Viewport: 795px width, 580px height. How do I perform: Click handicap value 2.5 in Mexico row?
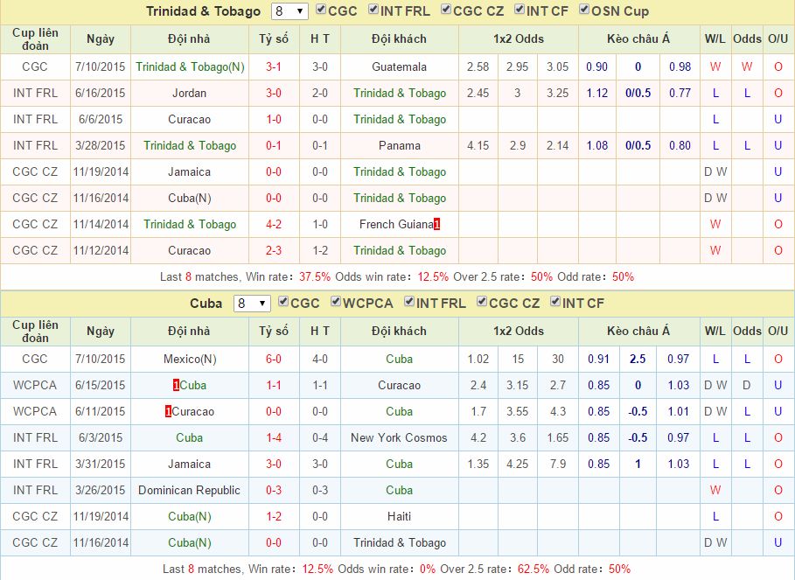pos(638,359)
